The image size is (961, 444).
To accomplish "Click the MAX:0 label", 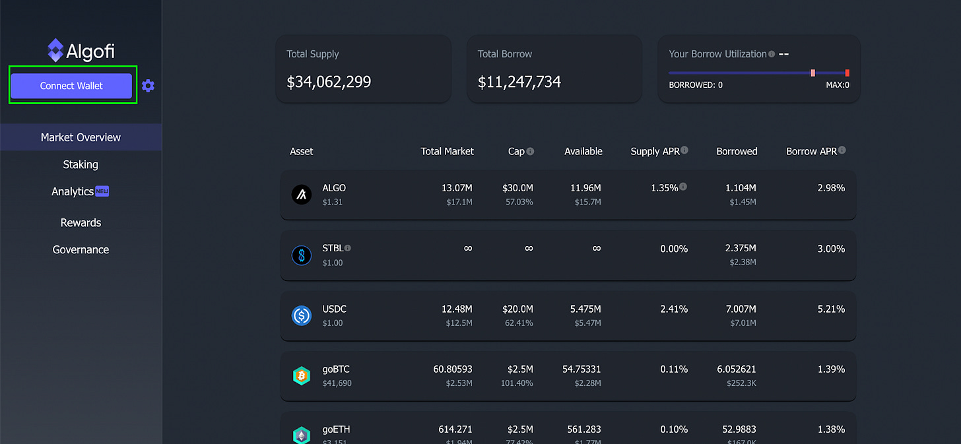I will pos(838,85).
